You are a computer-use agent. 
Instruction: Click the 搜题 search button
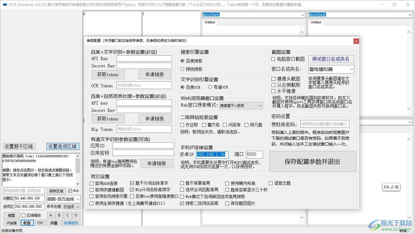click(x=12, y=215)
